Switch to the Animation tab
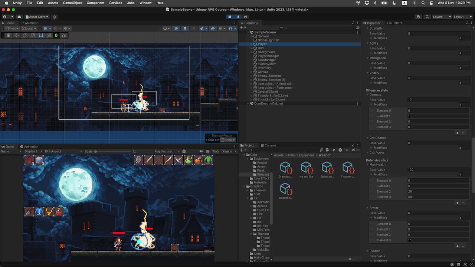Viewport: 475px width, 267px height. [x=29, y=146]
